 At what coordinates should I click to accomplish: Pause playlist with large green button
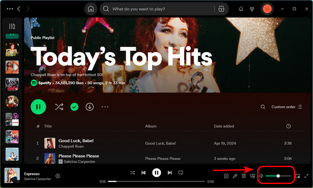(38, 107)
